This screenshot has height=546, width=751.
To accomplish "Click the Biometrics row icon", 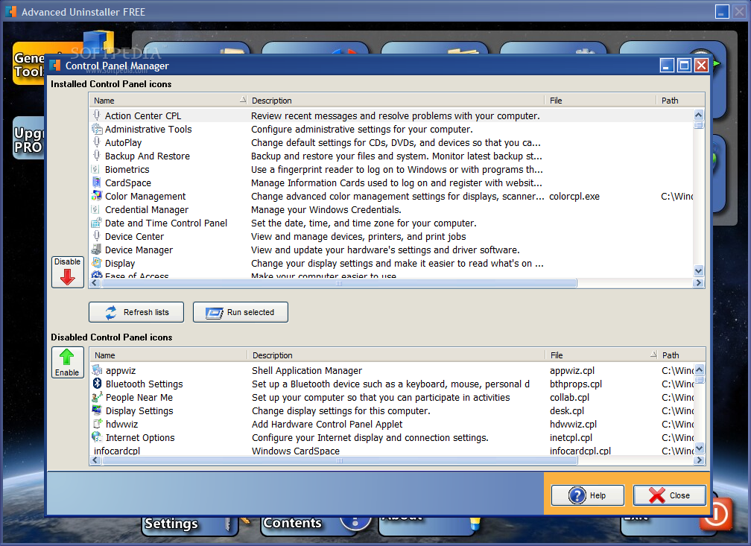I will (x=96, y=169).
